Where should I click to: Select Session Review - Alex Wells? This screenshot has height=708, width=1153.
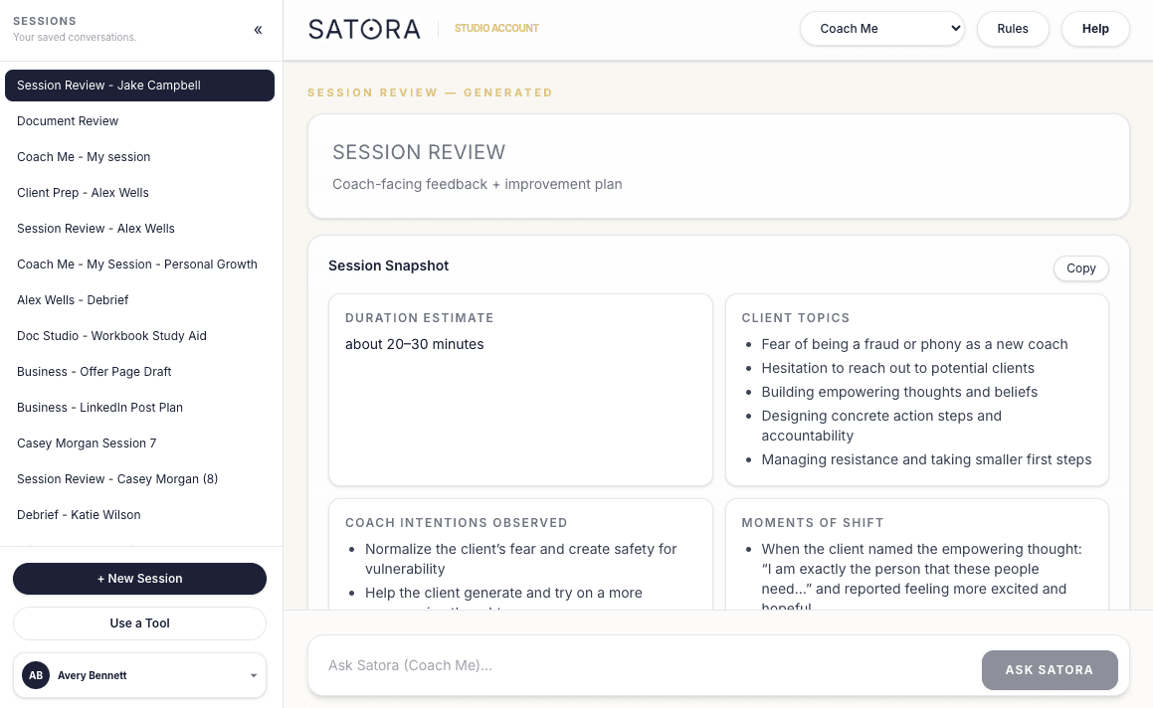point(96,228)
